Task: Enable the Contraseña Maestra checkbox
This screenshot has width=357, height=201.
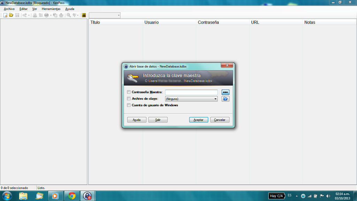Action: [129, 92]
